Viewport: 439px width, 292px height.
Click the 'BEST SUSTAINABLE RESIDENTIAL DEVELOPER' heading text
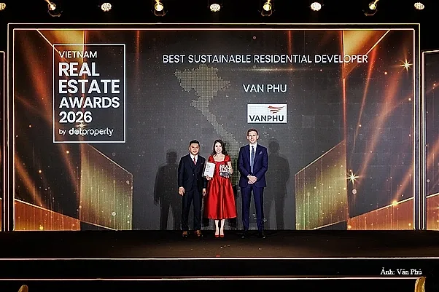point(265,59)
